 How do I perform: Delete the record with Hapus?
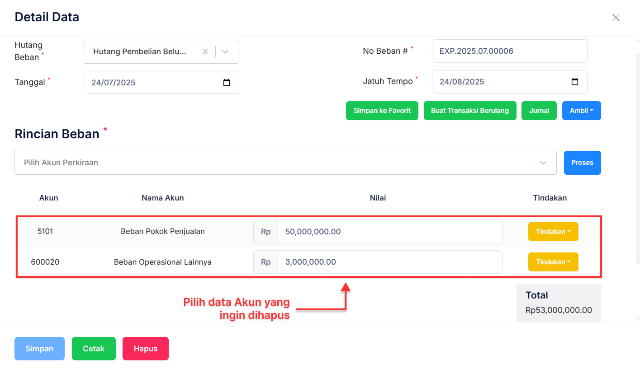[x=145, y=348]
